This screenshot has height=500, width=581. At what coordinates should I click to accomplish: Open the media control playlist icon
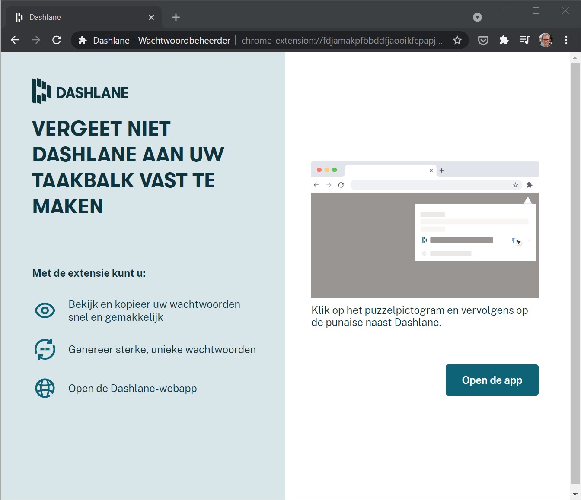[x=524, y=40]
